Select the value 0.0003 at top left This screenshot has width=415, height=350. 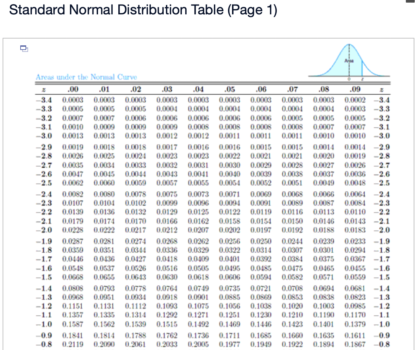pyautogui.click(x=72, y=100)
